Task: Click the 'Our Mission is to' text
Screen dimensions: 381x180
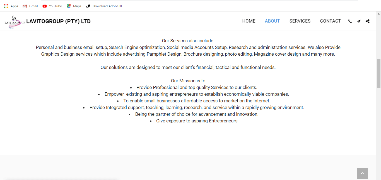Action: (188, 81)
